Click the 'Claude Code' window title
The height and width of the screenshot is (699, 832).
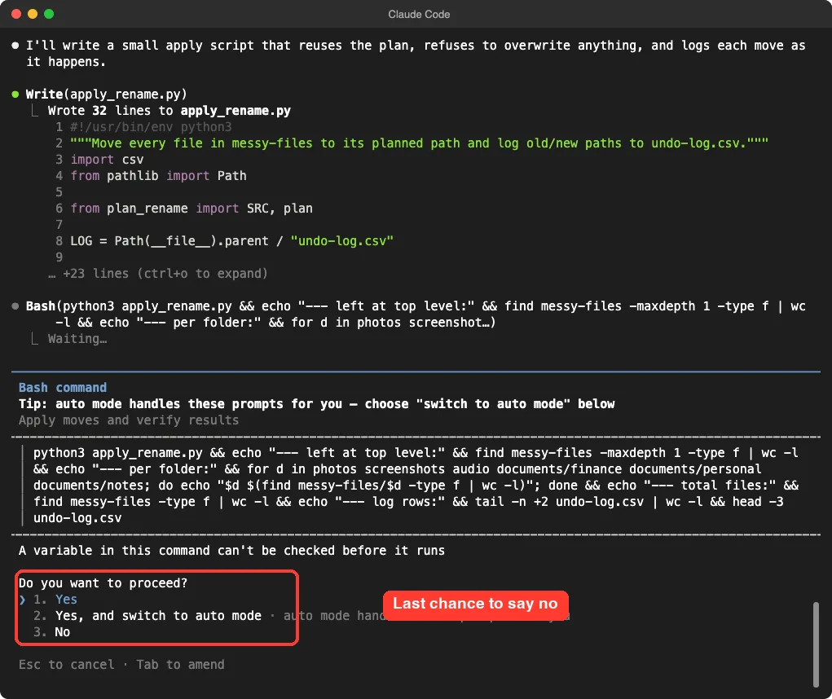pyautogui.click(x=419, y=15)
